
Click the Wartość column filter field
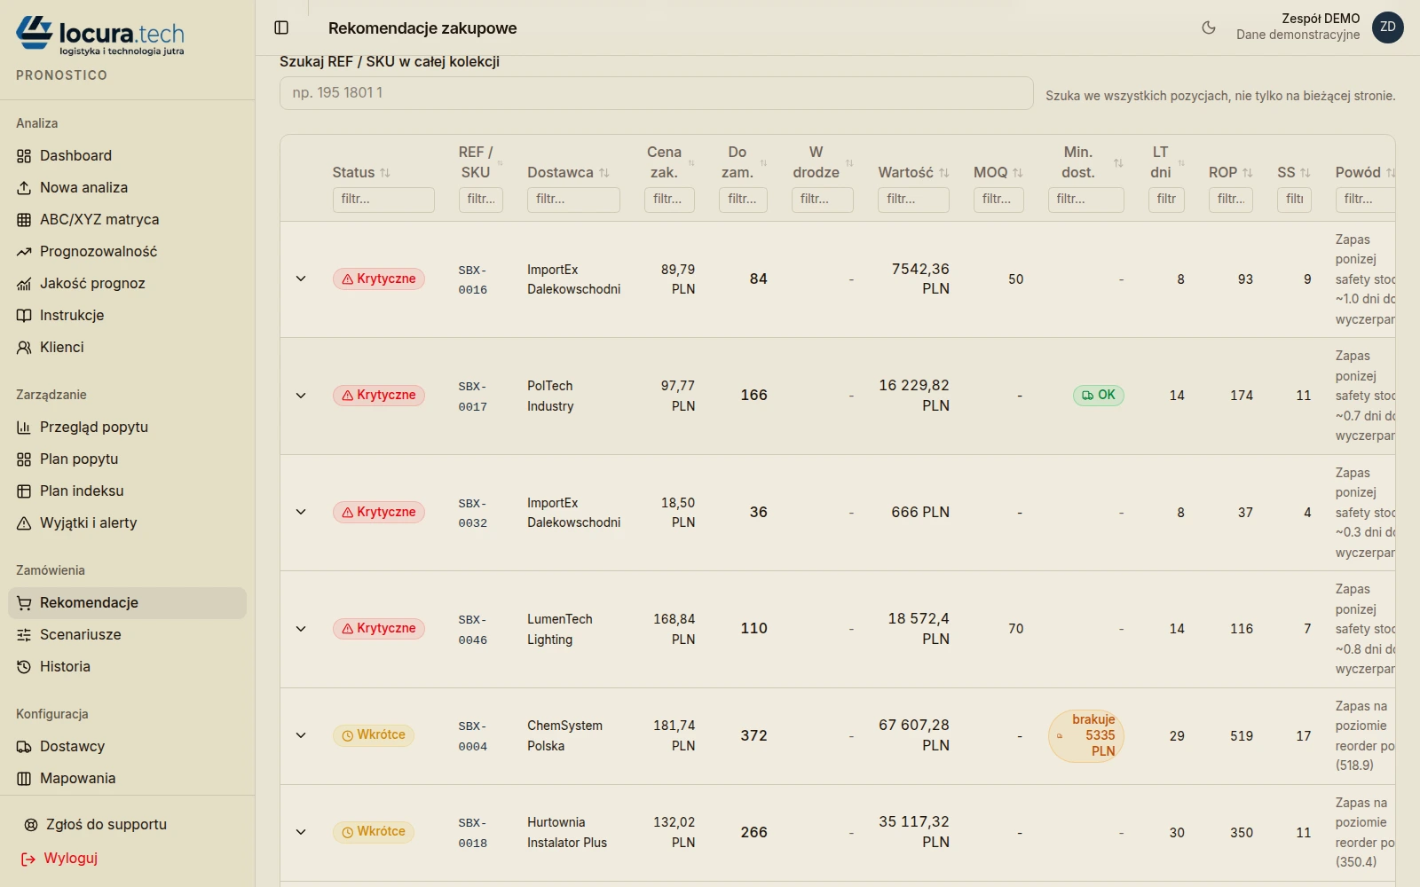(x=913, y=200)
